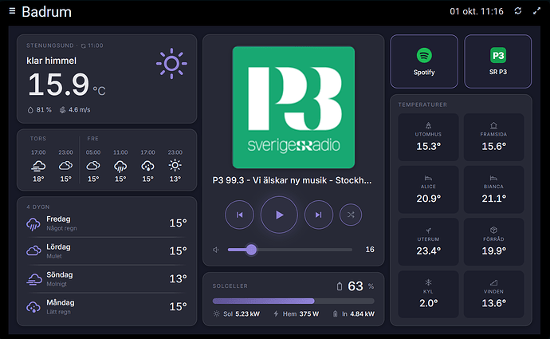Adjust the volume slider handle

(251, 250)
